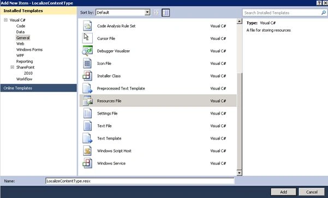This screenshot has width=328, height=198.
Task: Click the template list scrollbar thumb
Action: (x=239, y=121)
